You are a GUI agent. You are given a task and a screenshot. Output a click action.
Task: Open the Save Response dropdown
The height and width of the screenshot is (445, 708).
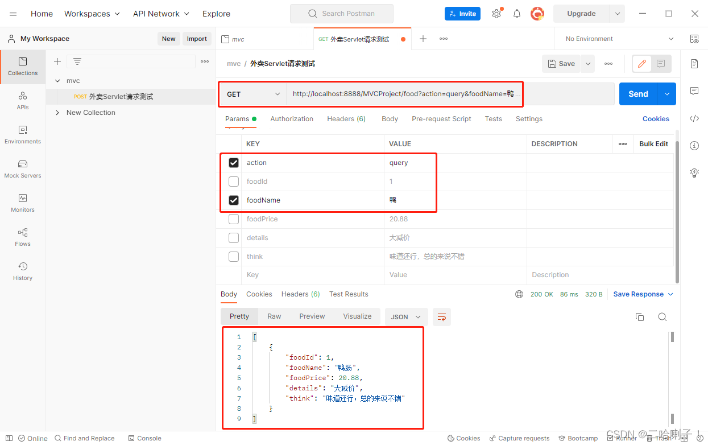[643, 294]
